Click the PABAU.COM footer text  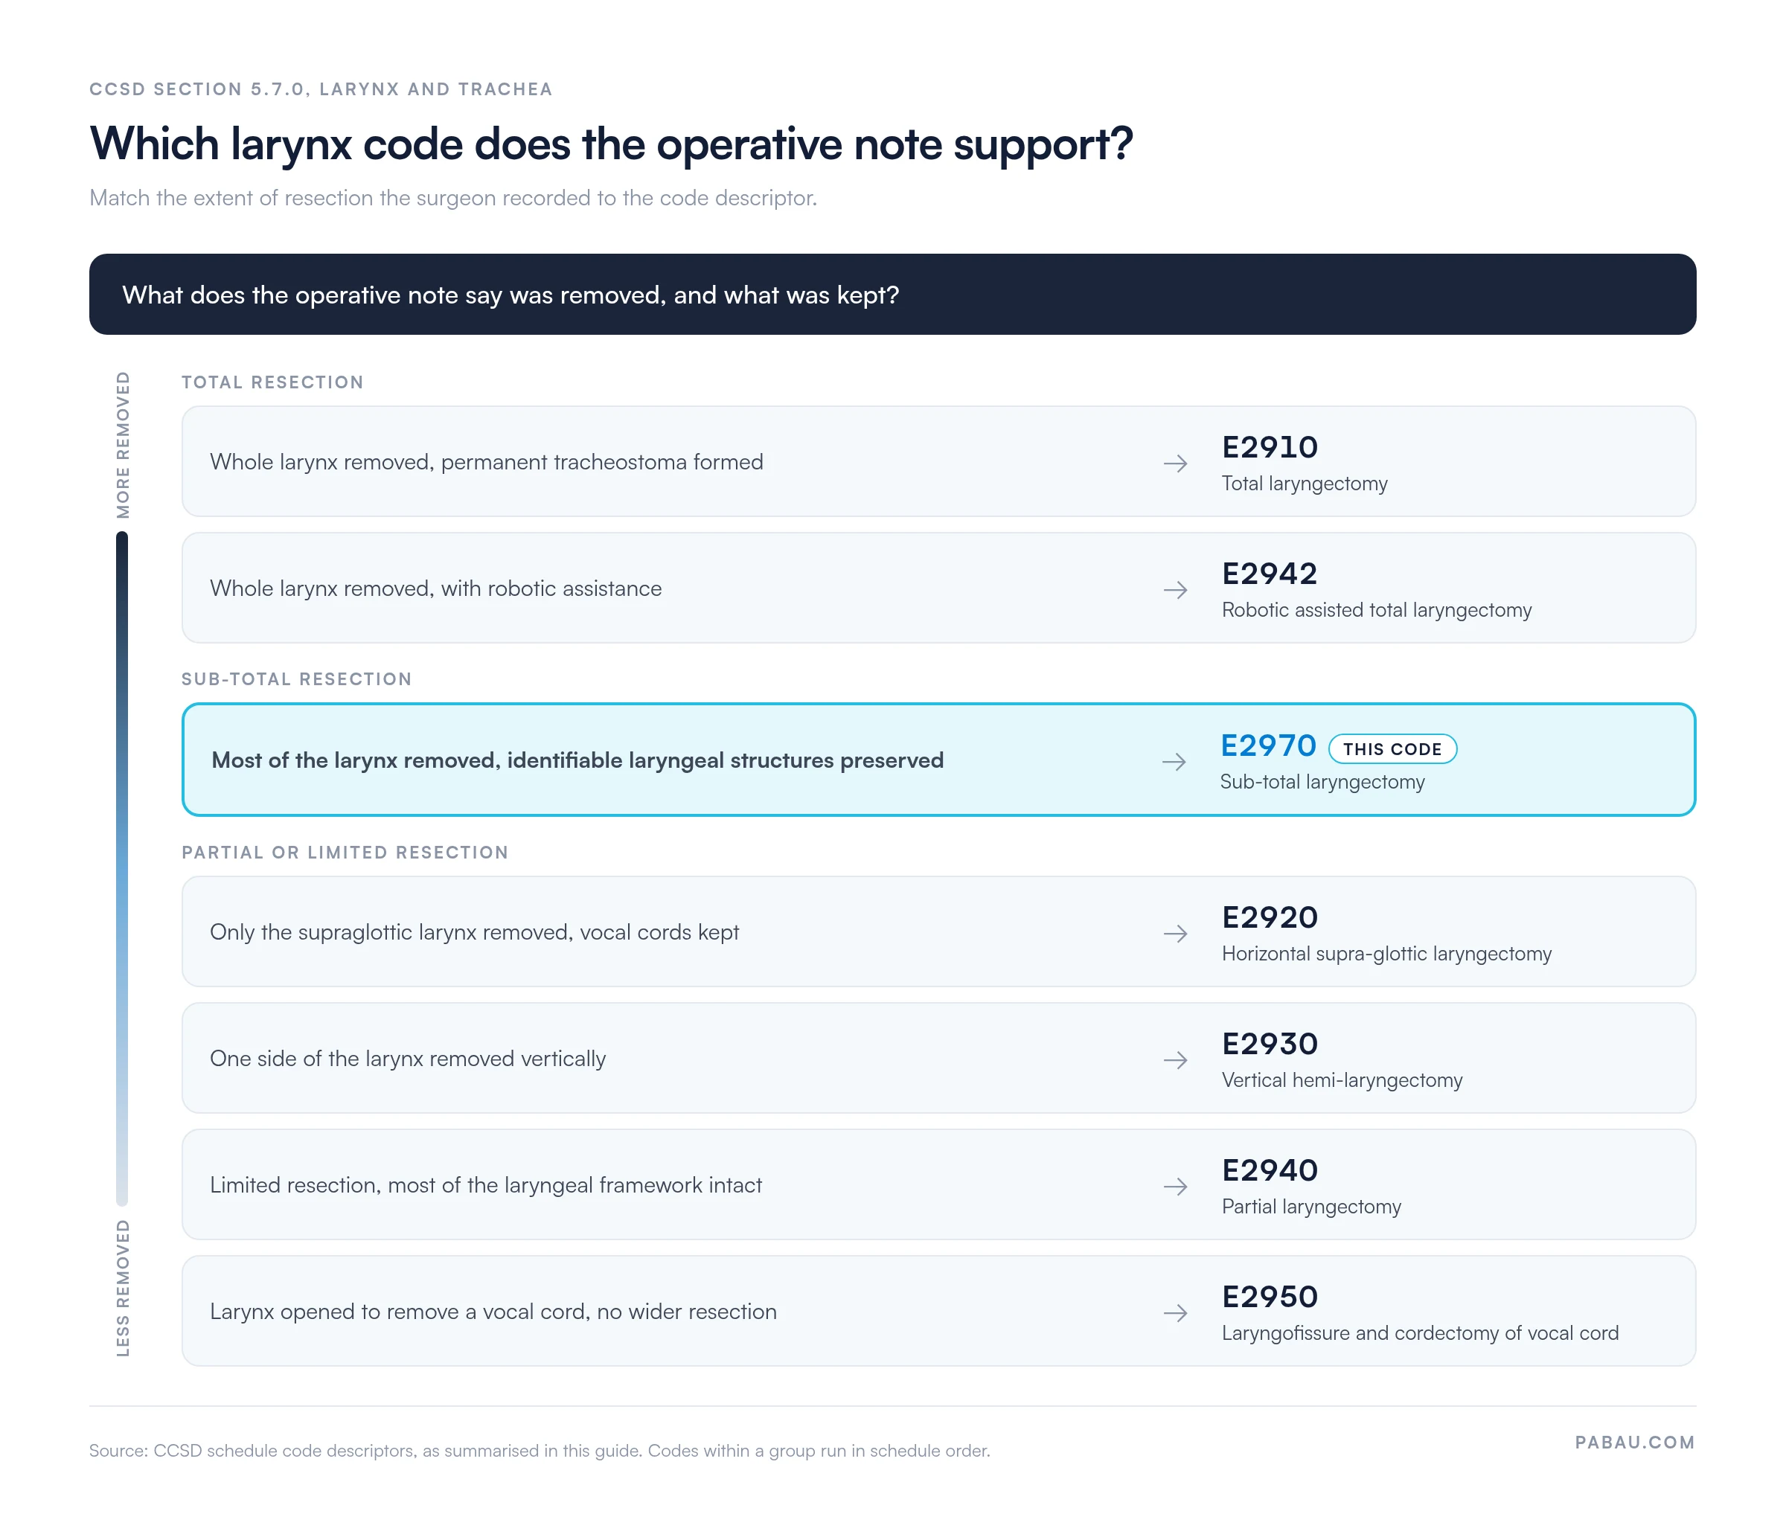(1634, 1443)
